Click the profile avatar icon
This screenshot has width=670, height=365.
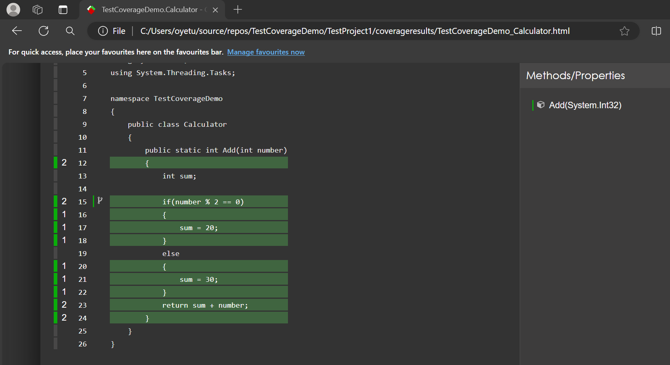coord(13,9)
